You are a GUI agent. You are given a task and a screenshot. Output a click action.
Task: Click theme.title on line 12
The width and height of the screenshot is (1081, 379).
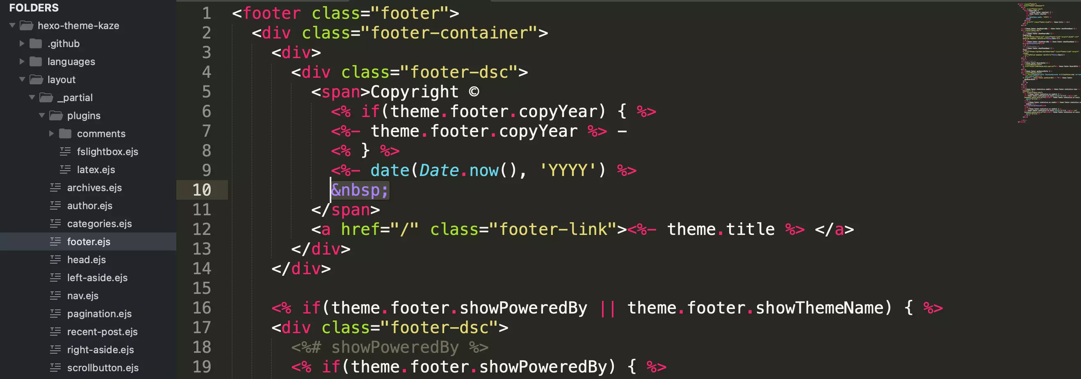pos(721,230)
